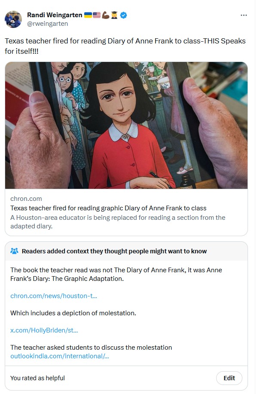Viewport: 260px width, 394px height.
Task: Click the chron.com article headline
Action: (108, 208)
